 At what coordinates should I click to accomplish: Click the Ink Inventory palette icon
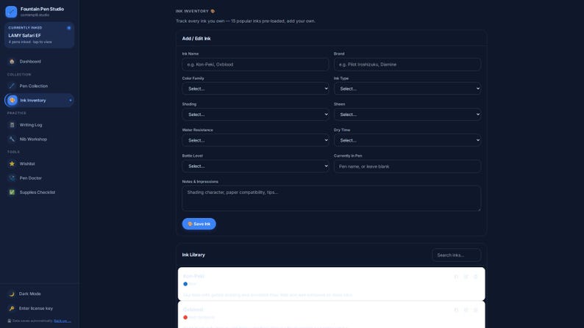[13, 101]
